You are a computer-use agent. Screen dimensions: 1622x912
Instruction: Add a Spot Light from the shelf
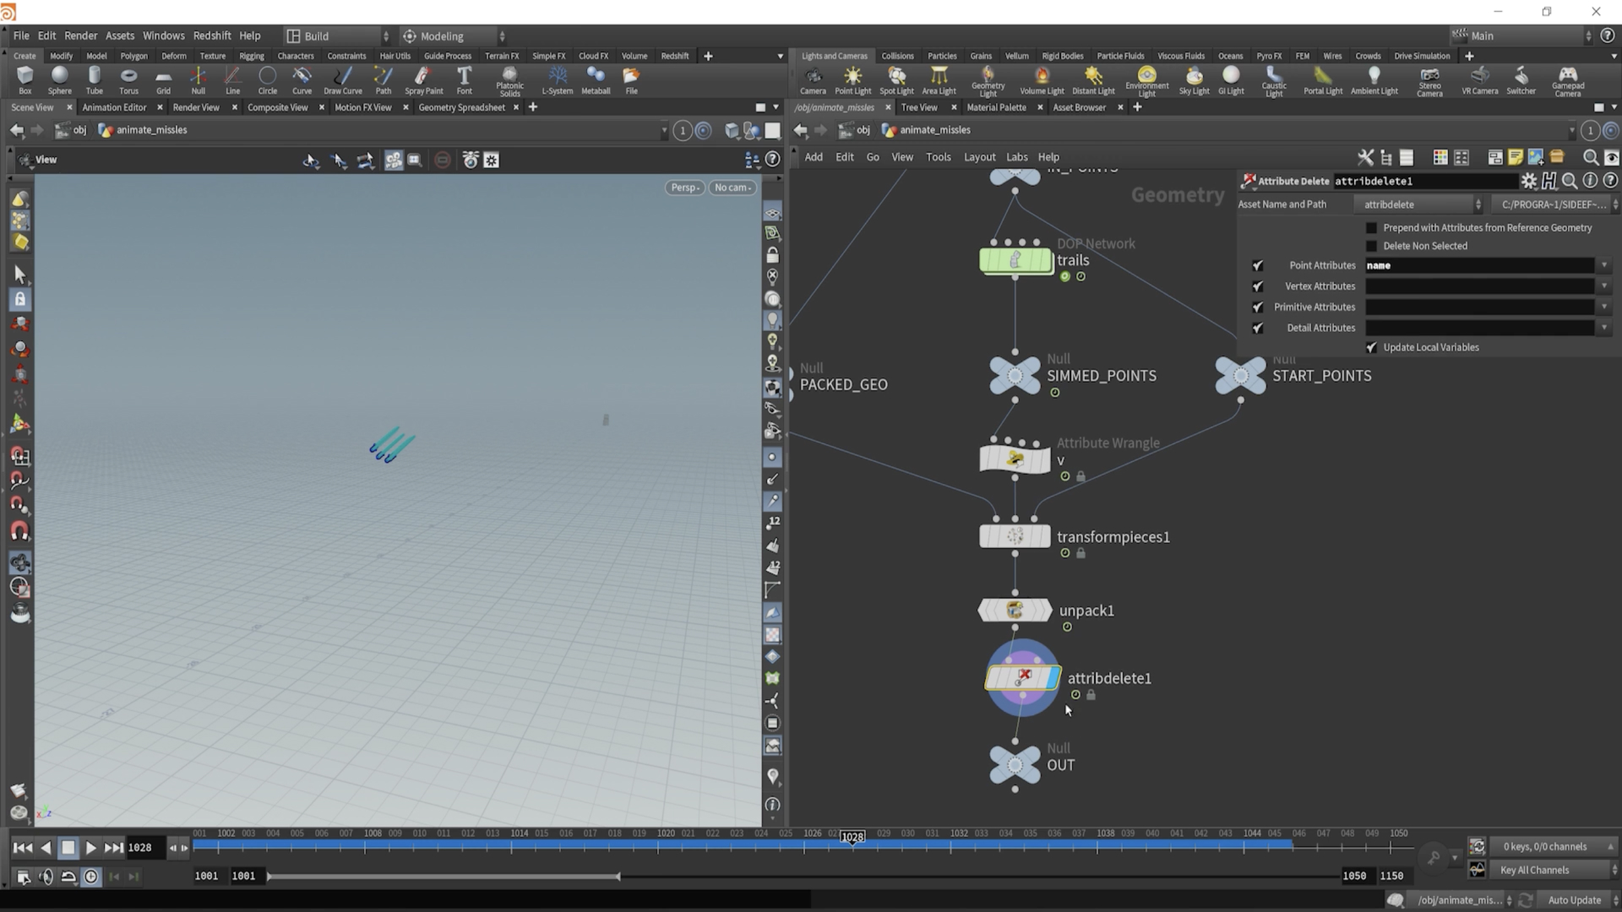click(896, 80)
